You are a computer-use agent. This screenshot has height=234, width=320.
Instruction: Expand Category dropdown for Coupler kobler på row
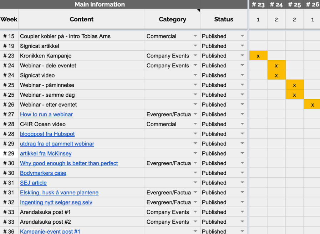(x=195, y=36)
